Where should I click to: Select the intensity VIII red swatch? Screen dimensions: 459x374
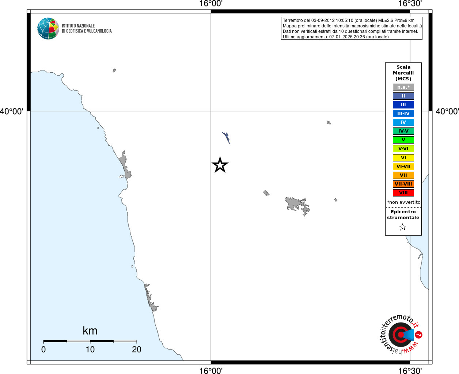[x=403, y=193]
